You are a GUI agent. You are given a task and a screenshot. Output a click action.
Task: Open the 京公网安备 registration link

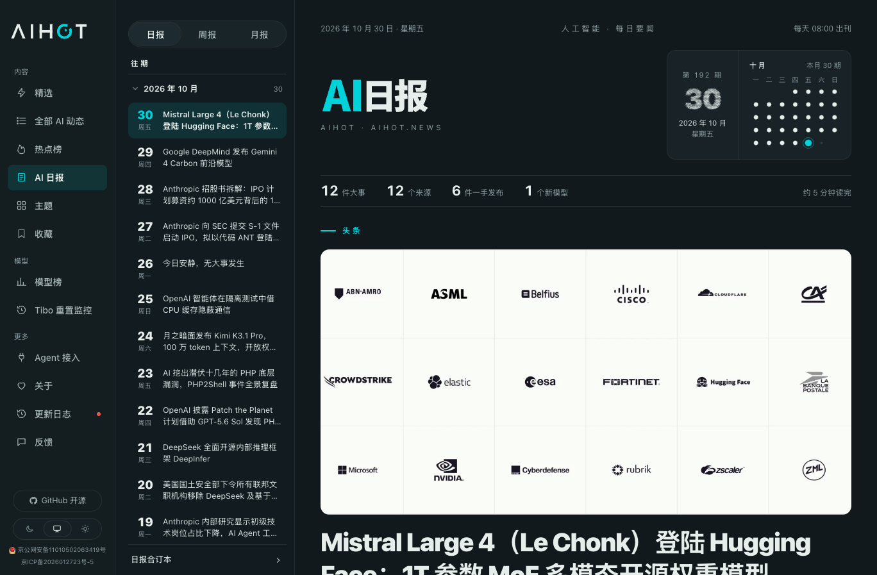(57, 550)
